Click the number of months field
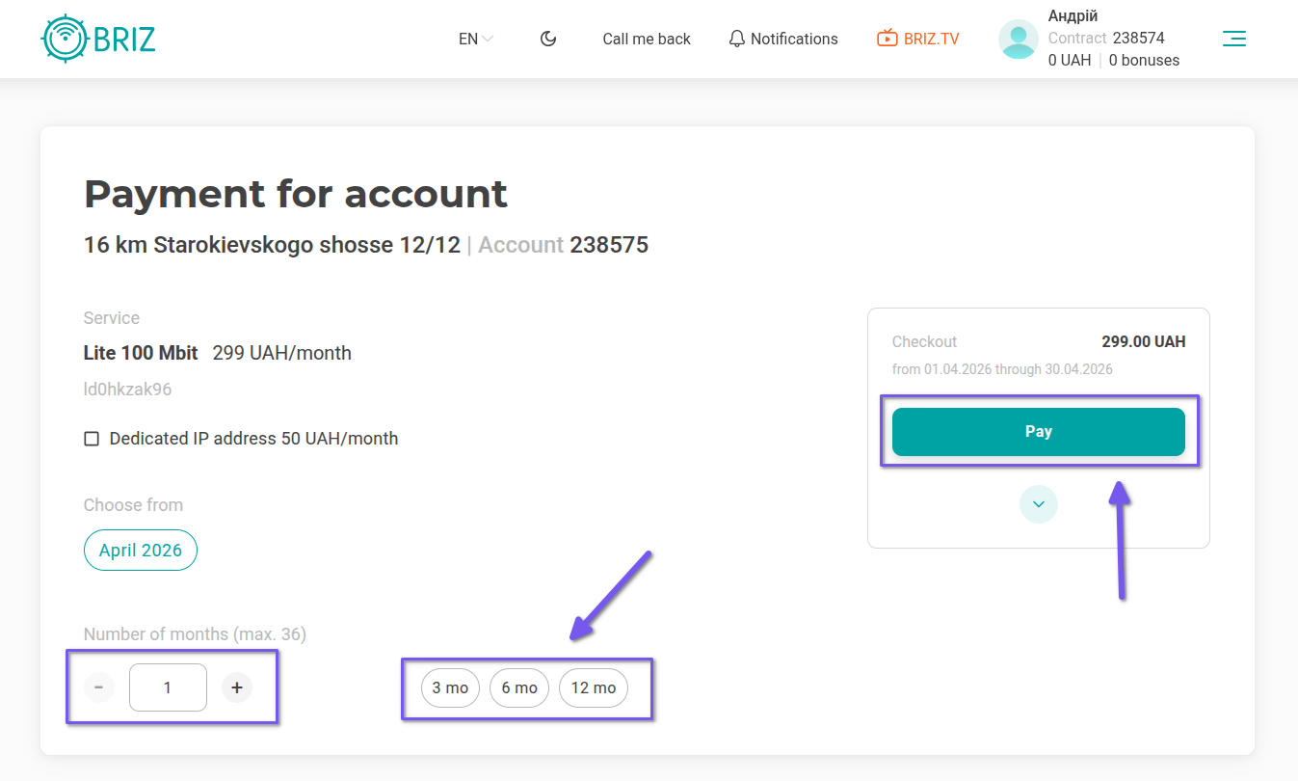This screenshot has width=1298, height=781. pyautogui.click(x=168, y=687)
